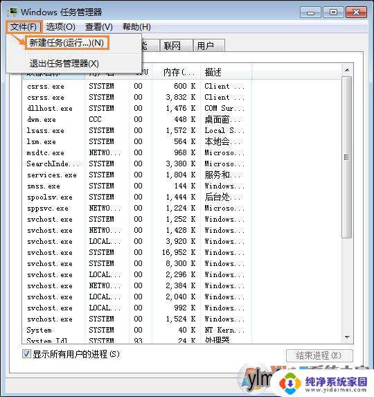Maximize the Task Manager window
374x397 pixels.
(333, 12)
